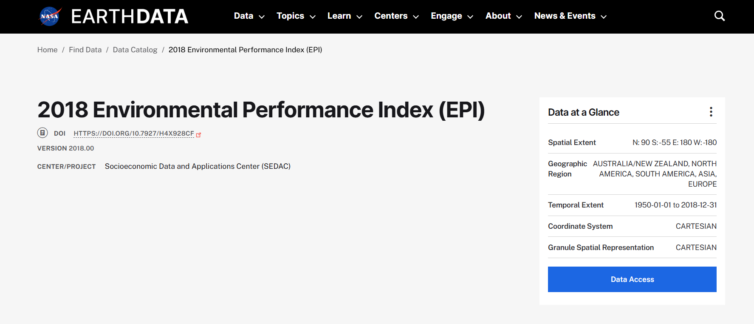Open the site search magnifier icon
This screenshot has width=754, height=324.
pos(720,16)
